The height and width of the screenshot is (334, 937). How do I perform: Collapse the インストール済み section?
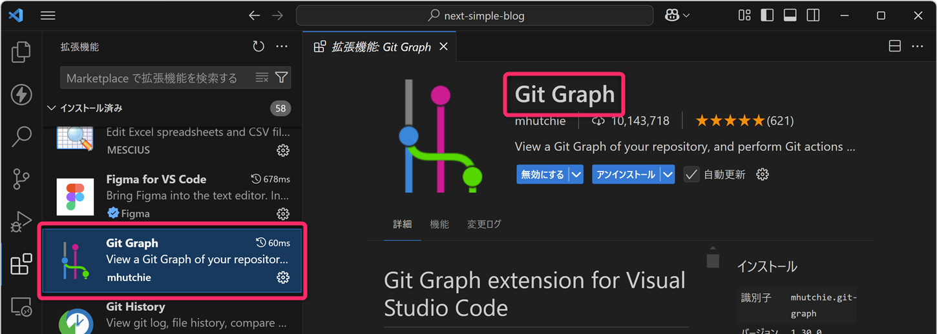point(52,108)
